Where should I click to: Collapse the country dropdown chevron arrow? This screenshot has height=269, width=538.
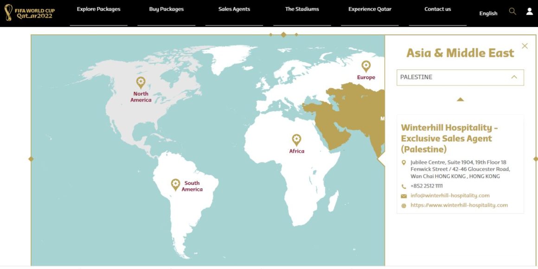pos(514,77)
